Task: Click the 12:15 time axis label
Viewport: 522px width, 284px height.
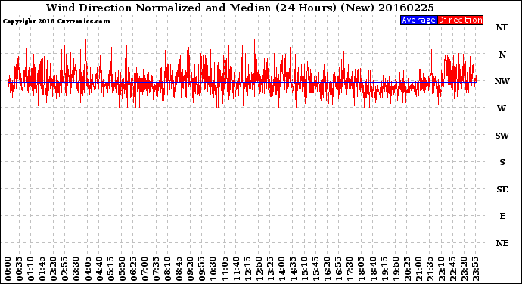Action: 247,269
